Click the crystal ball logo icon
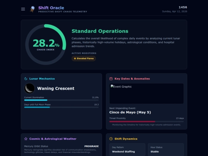208x156 pixels. (x=32, y=9)
